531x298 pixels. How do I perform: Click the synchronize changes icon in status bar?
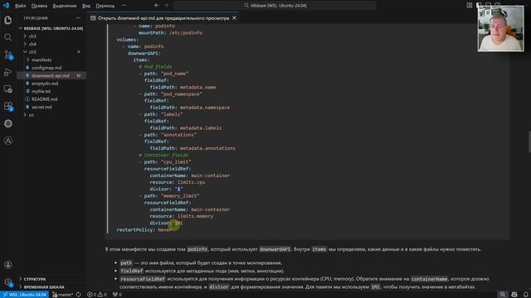79,295
